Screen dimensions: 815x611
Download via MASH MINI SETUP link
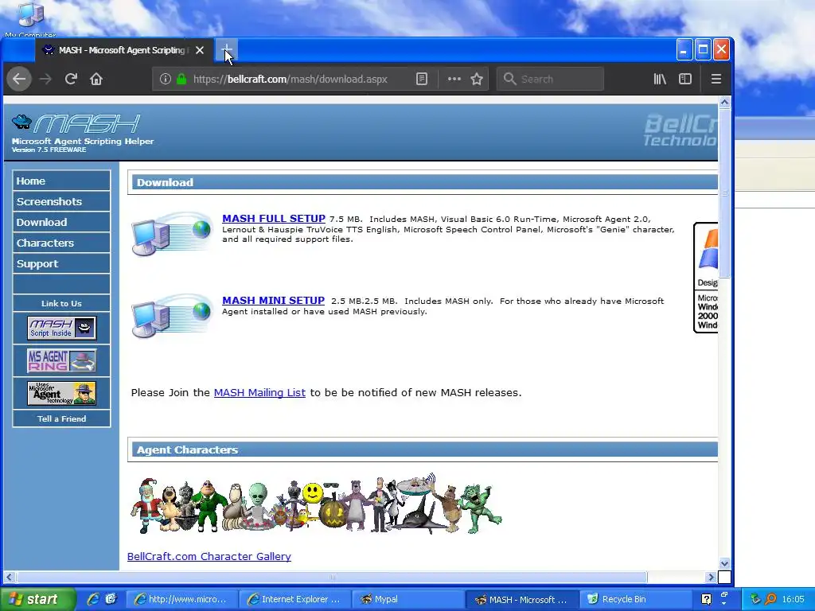(x=273, y=300)
